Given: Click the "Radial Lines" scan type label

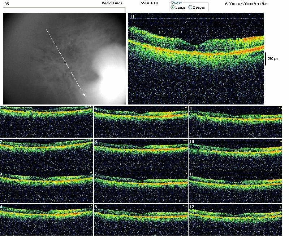Looking at the screenshot, I should click(x=112, y=3).
